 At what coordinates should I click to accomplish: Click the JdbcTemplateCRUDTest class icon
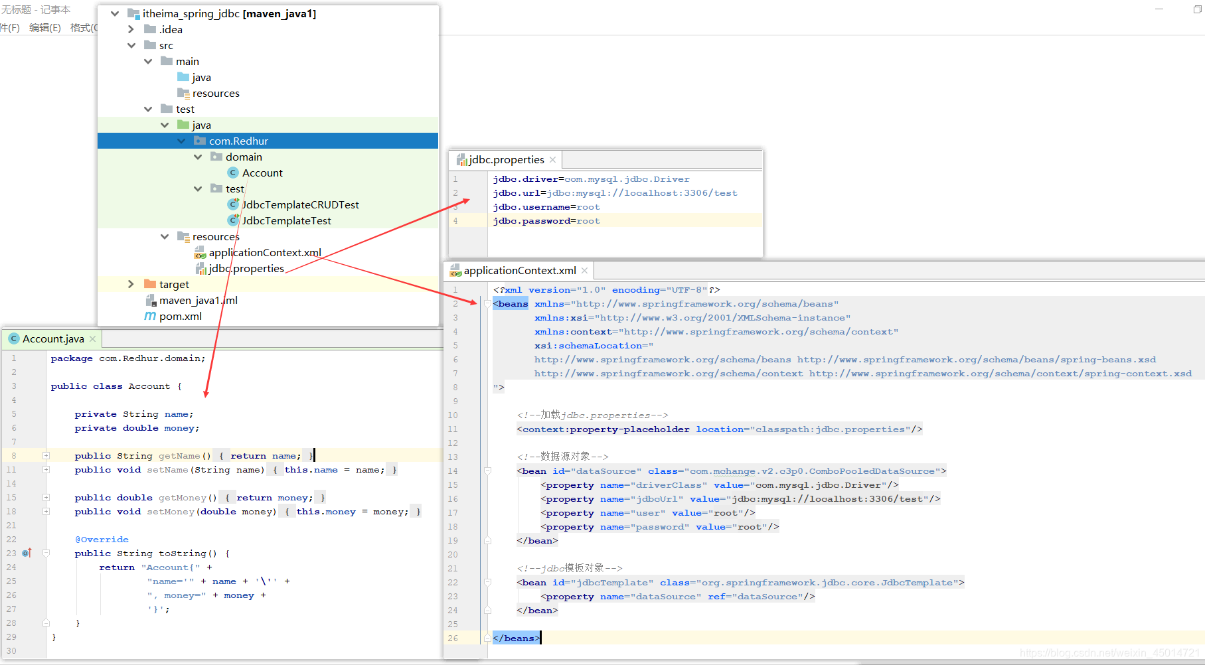point(233,204)
